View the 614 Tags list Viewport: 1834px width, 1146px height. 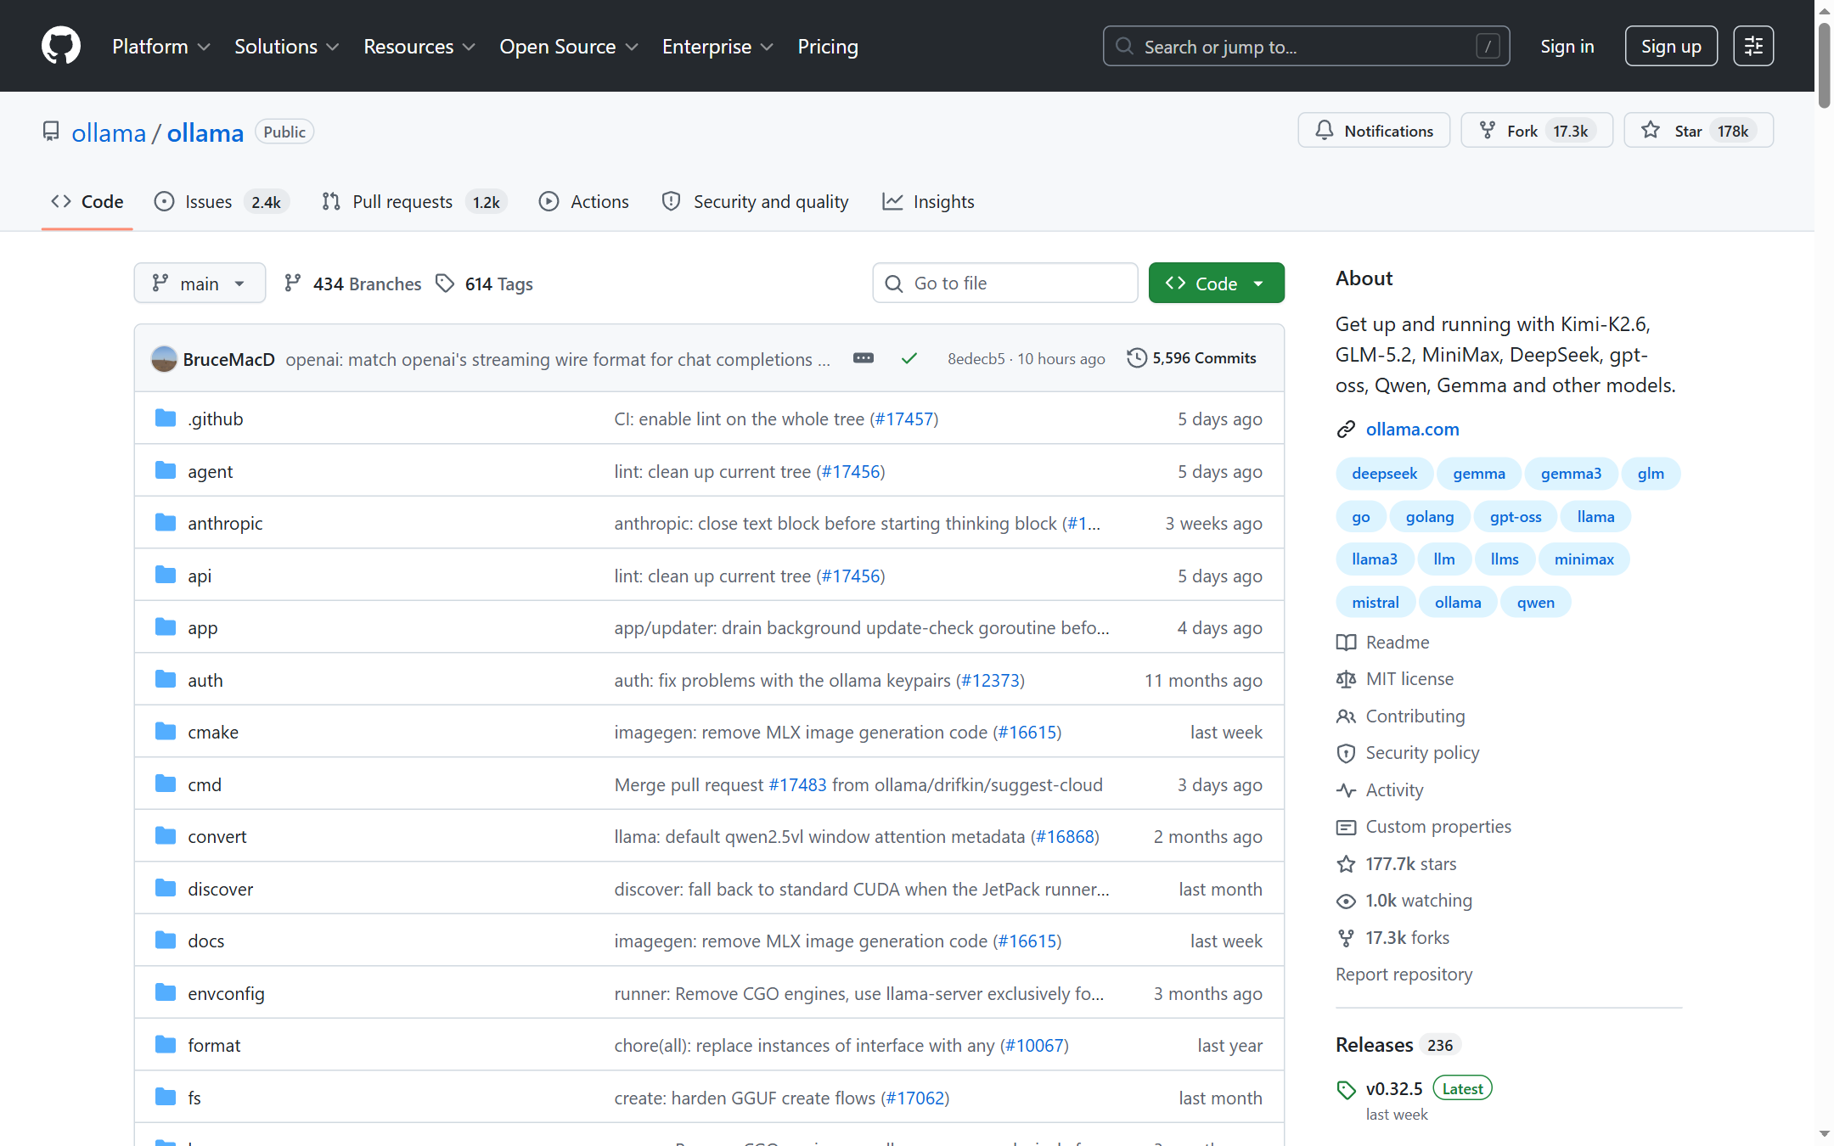point(484,284)
